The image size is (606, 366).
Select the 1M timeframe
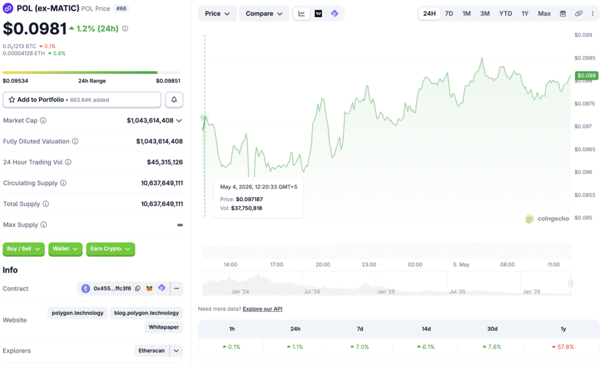click(x=466, y=14)
